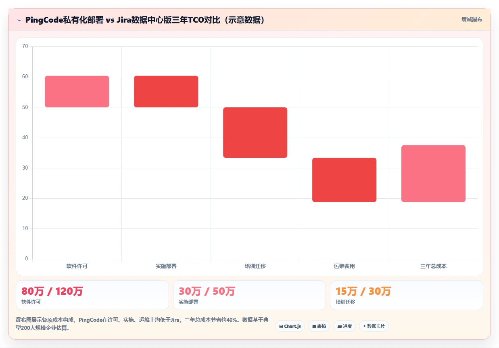Click the y-axis value 10
The height and width of the screenshot is (348, 499).
(25, 229)
